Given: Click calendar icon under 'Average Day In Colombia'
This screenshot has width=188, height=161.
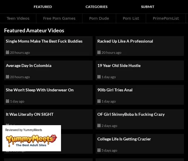Looking at the screenshot, I should point(7,77).
